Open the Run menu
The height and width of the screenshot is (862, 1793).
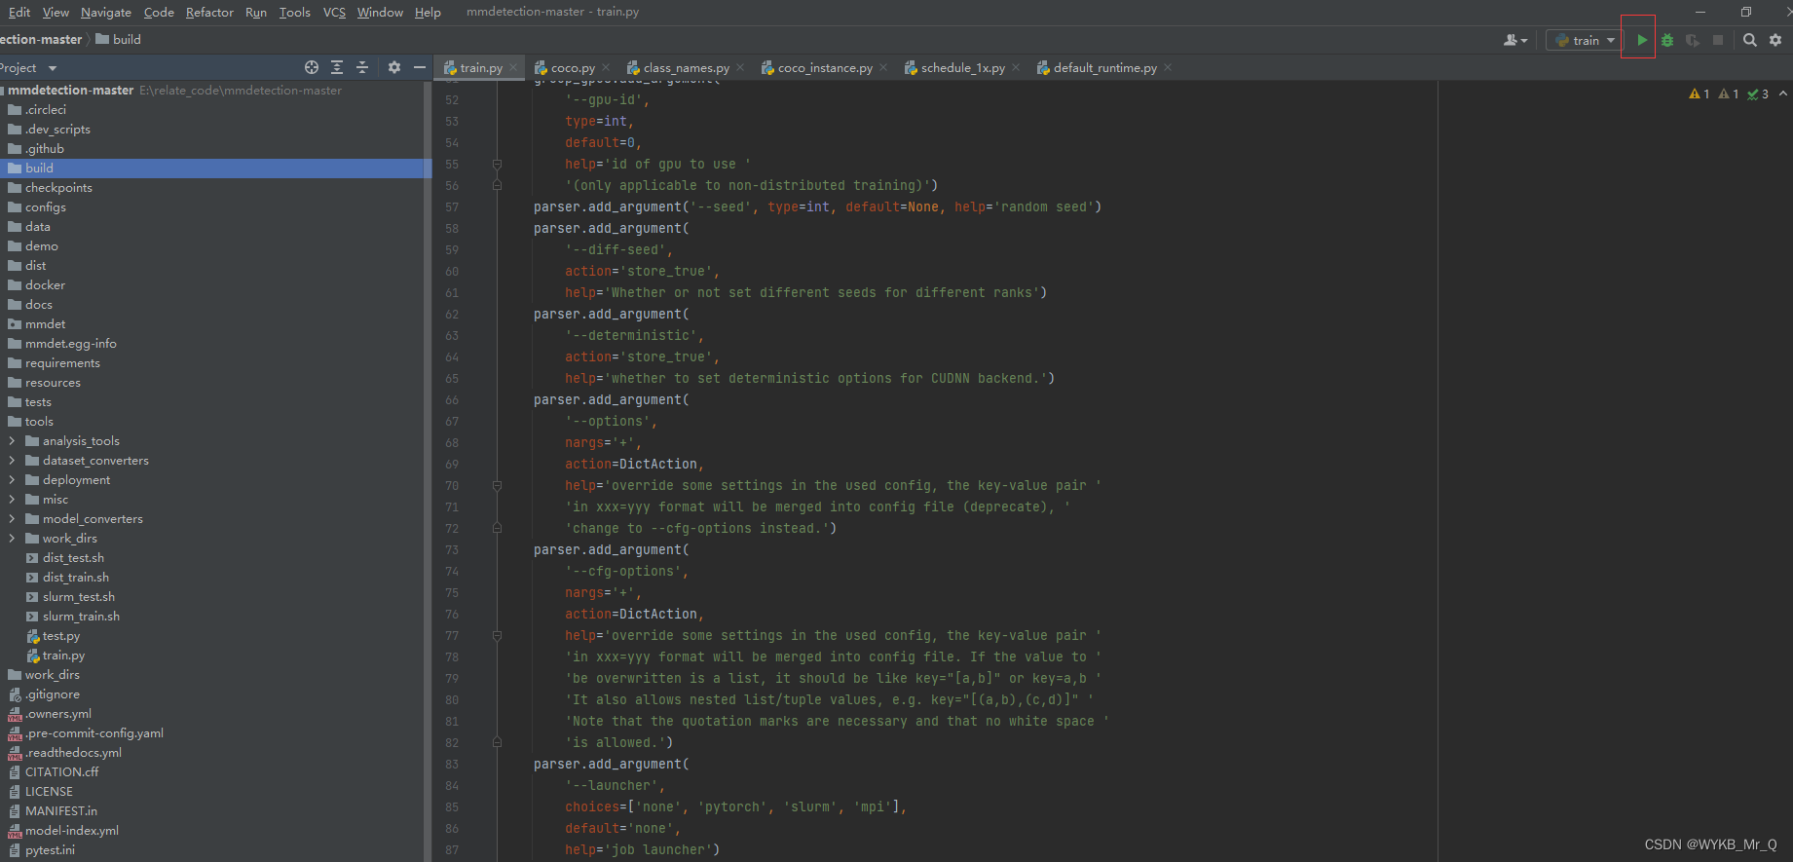click(x=256, y=12)
